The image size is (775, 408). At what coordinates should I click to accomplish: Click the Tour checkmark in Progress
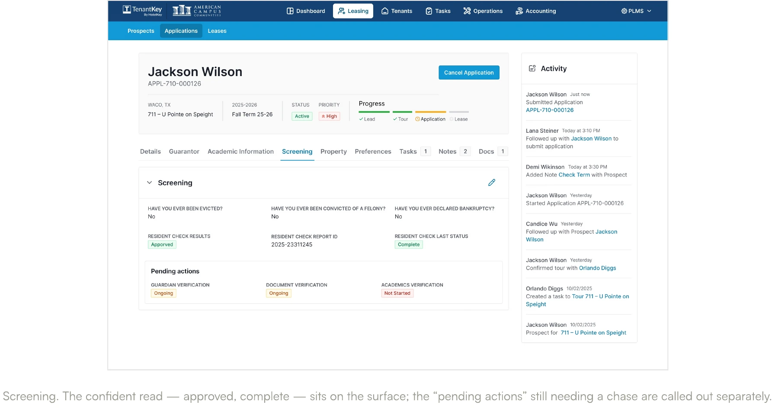pos(395,119)
